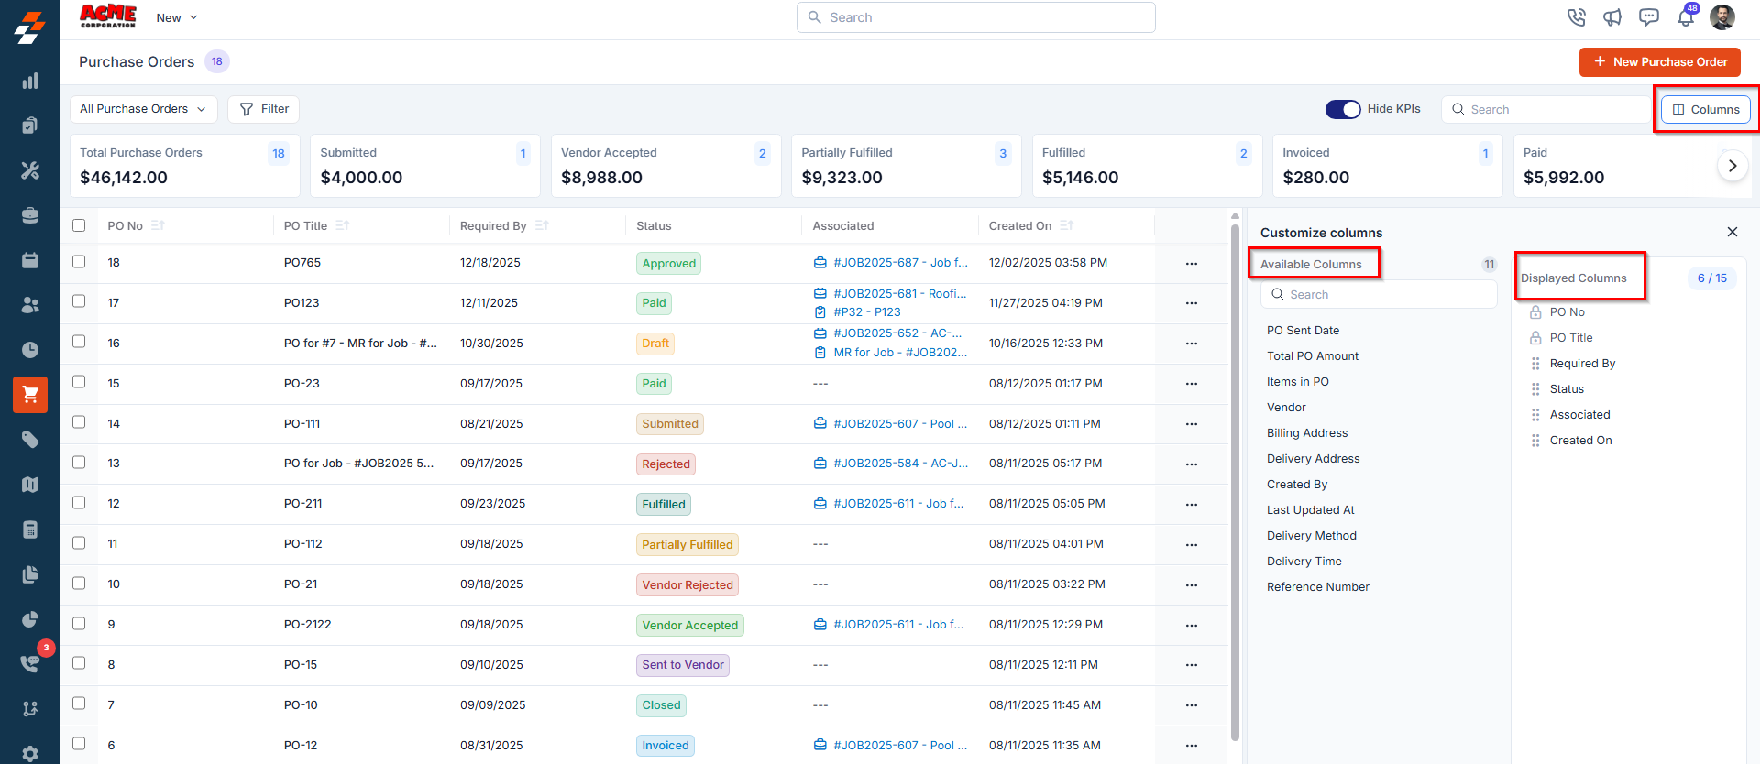Screen dimensions: 1760x764
Task: Open the Filter button
Action: click(x=264, y=109)
